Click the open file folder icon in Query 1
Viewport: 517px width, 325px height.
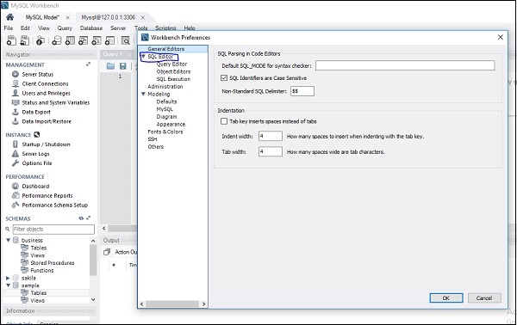pos(111,66)
